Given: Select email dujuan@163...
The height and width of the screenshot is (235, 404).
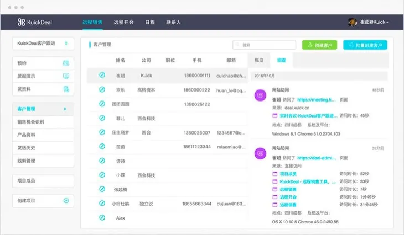Looking at the screenshot, I should (231, 204).
